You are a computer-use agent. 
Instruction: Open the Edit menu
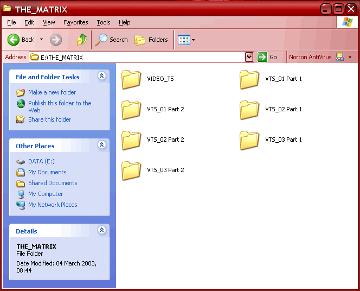point(29,22)
